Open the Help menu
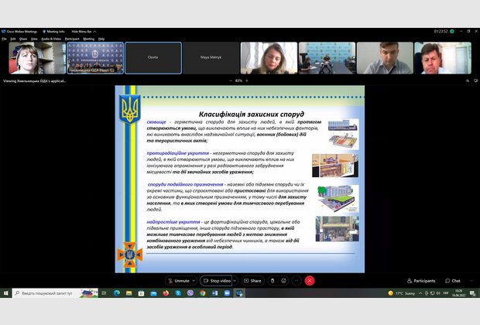The height and width of the screenshot is (325, 480). [101, 39]
